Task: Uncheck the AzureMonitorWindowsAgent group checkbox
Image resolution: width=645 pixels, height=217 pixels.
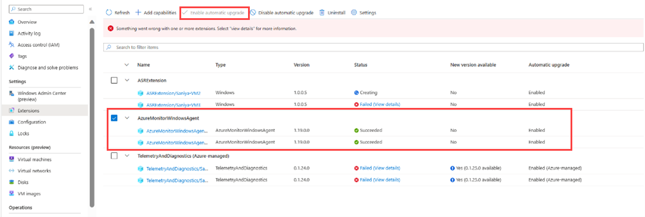Action: pyautogui.click(x=114, y=118)
